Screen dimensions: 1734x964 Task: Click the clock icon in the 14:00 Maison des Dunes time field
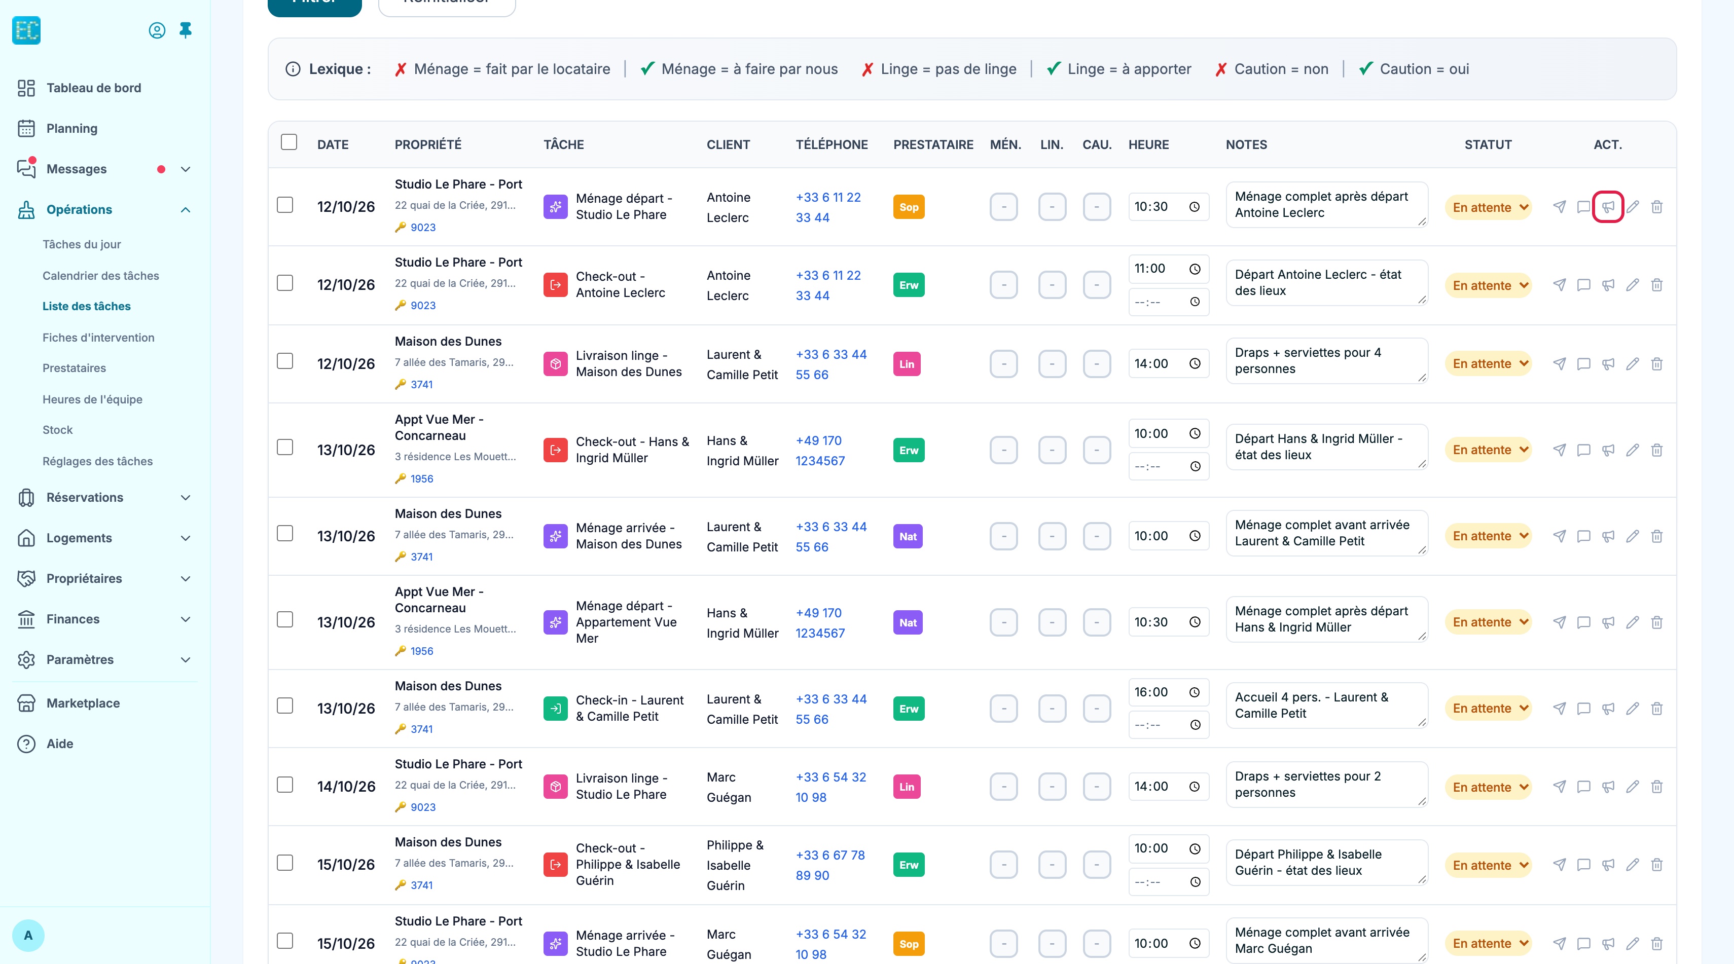(x=1195, y=364)
